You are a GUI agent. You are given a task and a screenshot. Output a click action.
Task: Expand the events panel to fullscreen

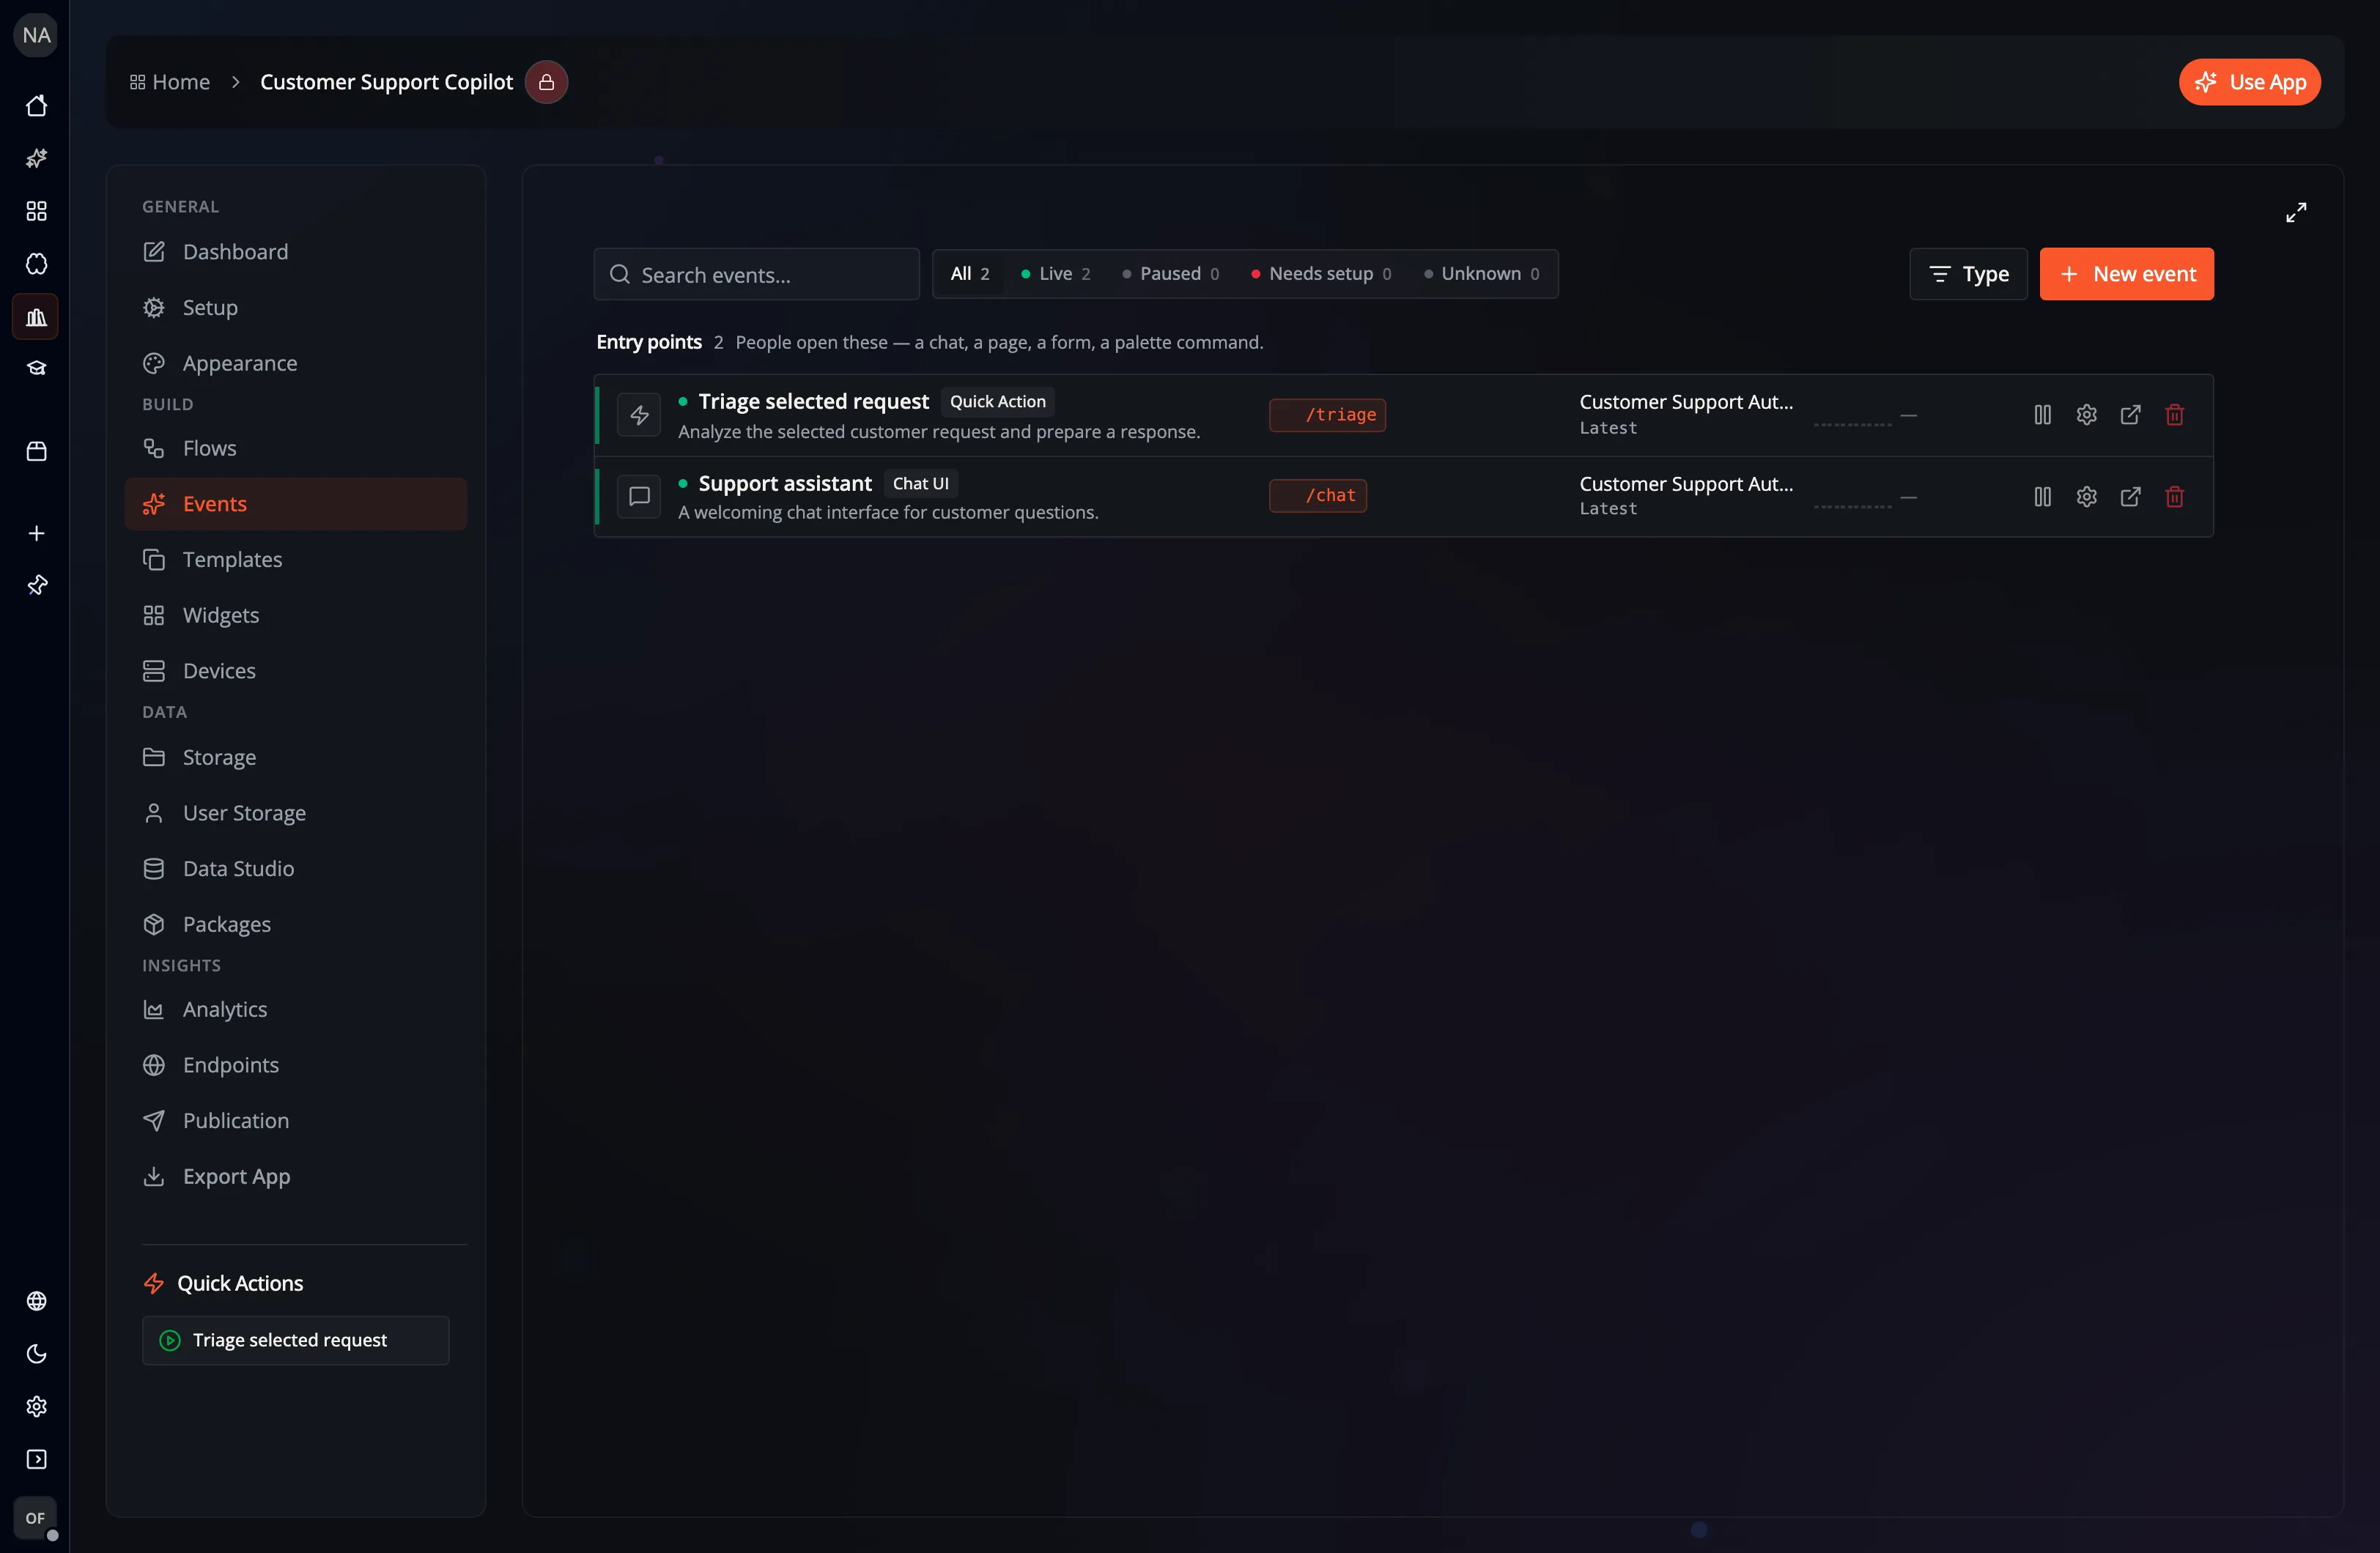click(x=2296, y=212)
